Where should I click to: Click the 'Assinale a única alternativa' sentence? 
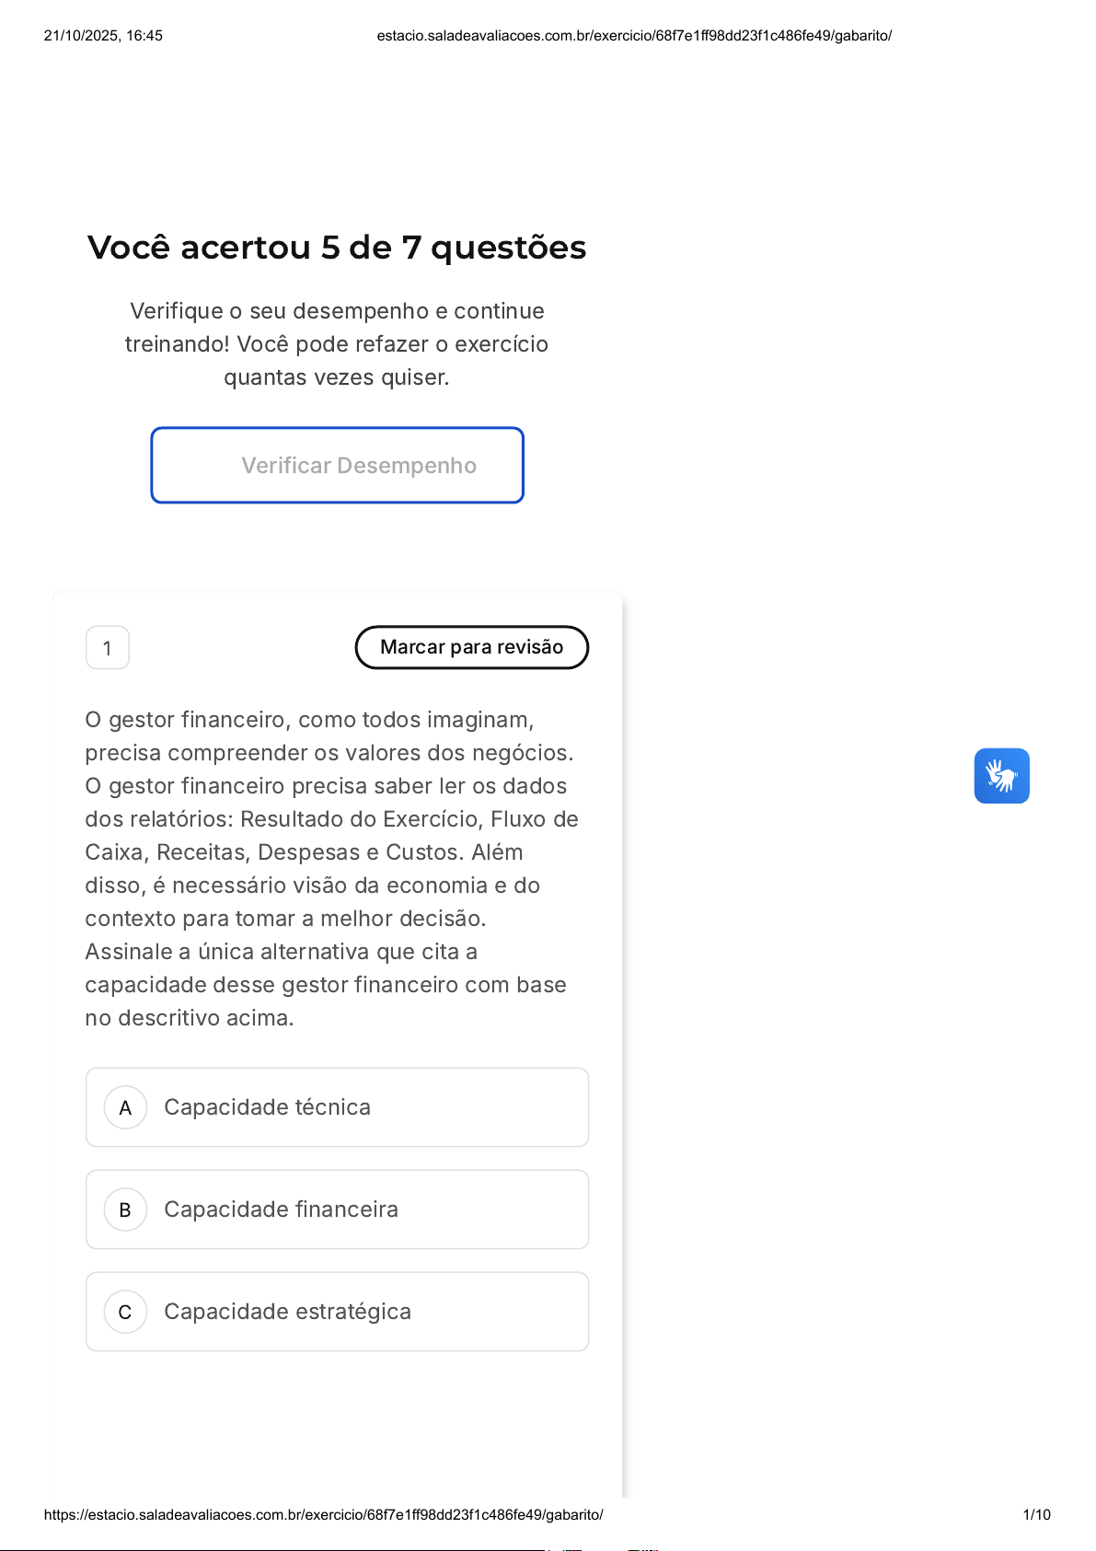point(281,952)
